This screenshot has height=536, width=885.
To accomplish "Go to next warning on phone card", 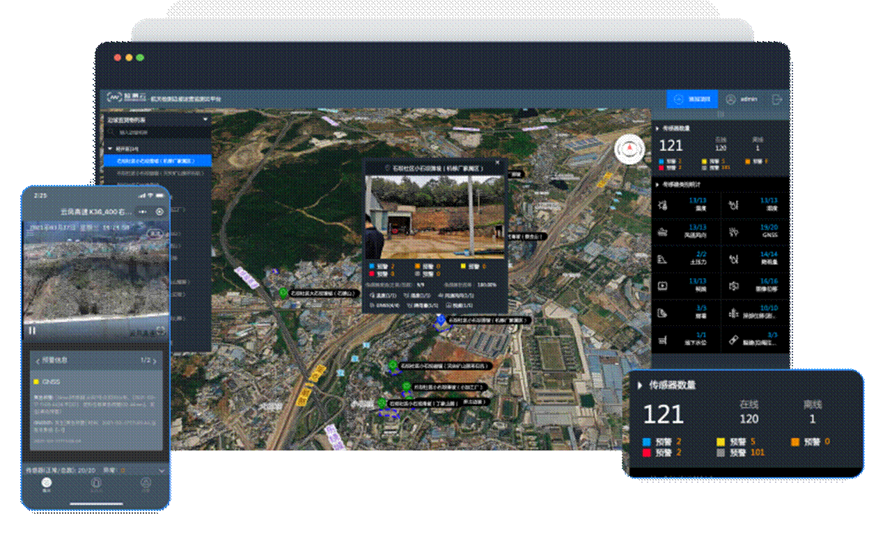I will (155, 361).
